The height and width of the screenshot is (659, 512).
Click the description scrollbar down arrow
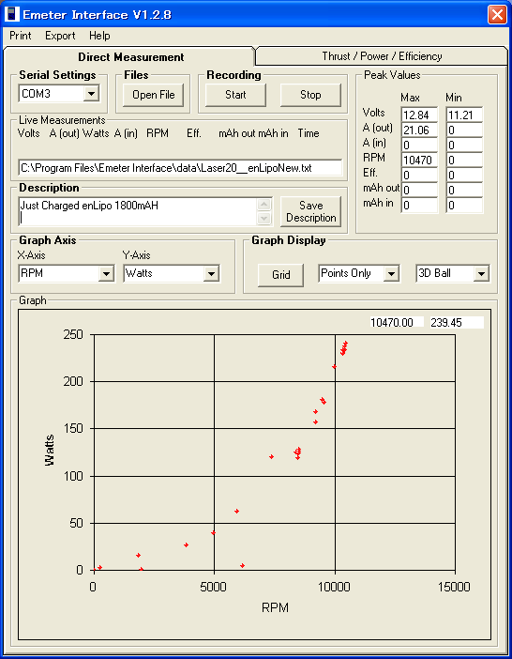(264, 219)
